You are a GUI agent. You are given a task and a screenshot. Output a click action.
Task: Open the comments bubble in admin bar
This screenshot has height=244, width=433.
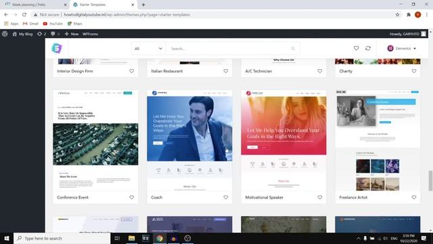point(55,34)
